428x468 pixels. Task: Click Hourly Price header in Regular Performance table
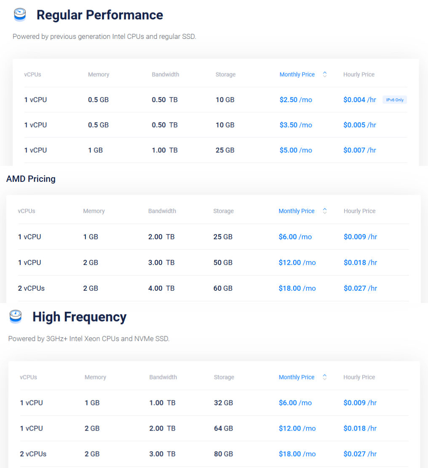coord(358,75)
